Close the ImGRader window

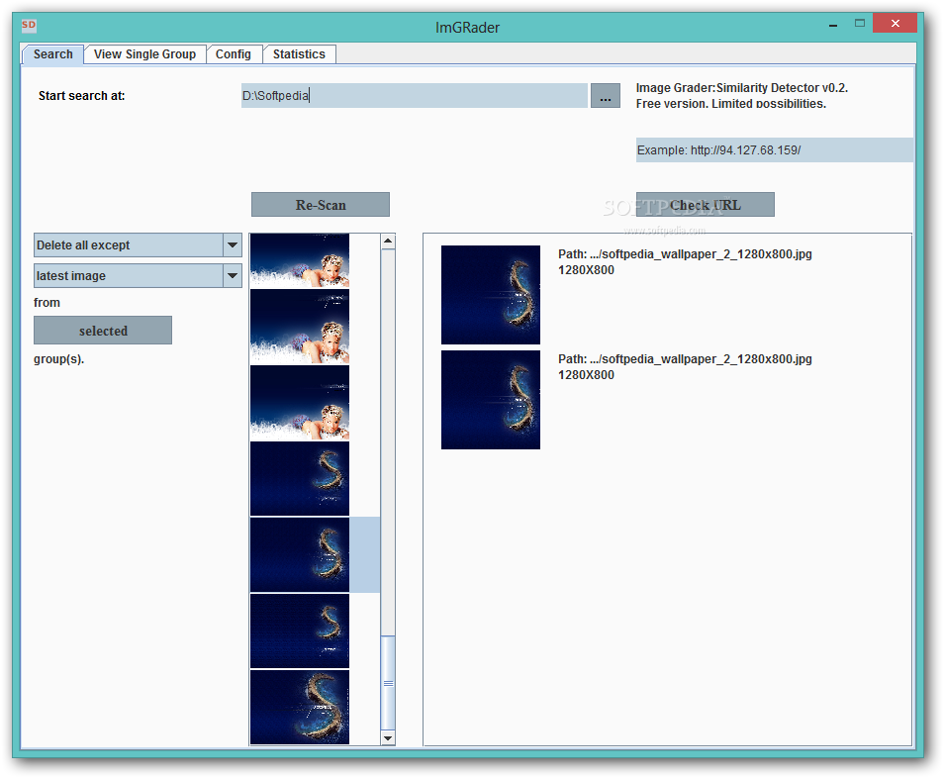point(896,24)
